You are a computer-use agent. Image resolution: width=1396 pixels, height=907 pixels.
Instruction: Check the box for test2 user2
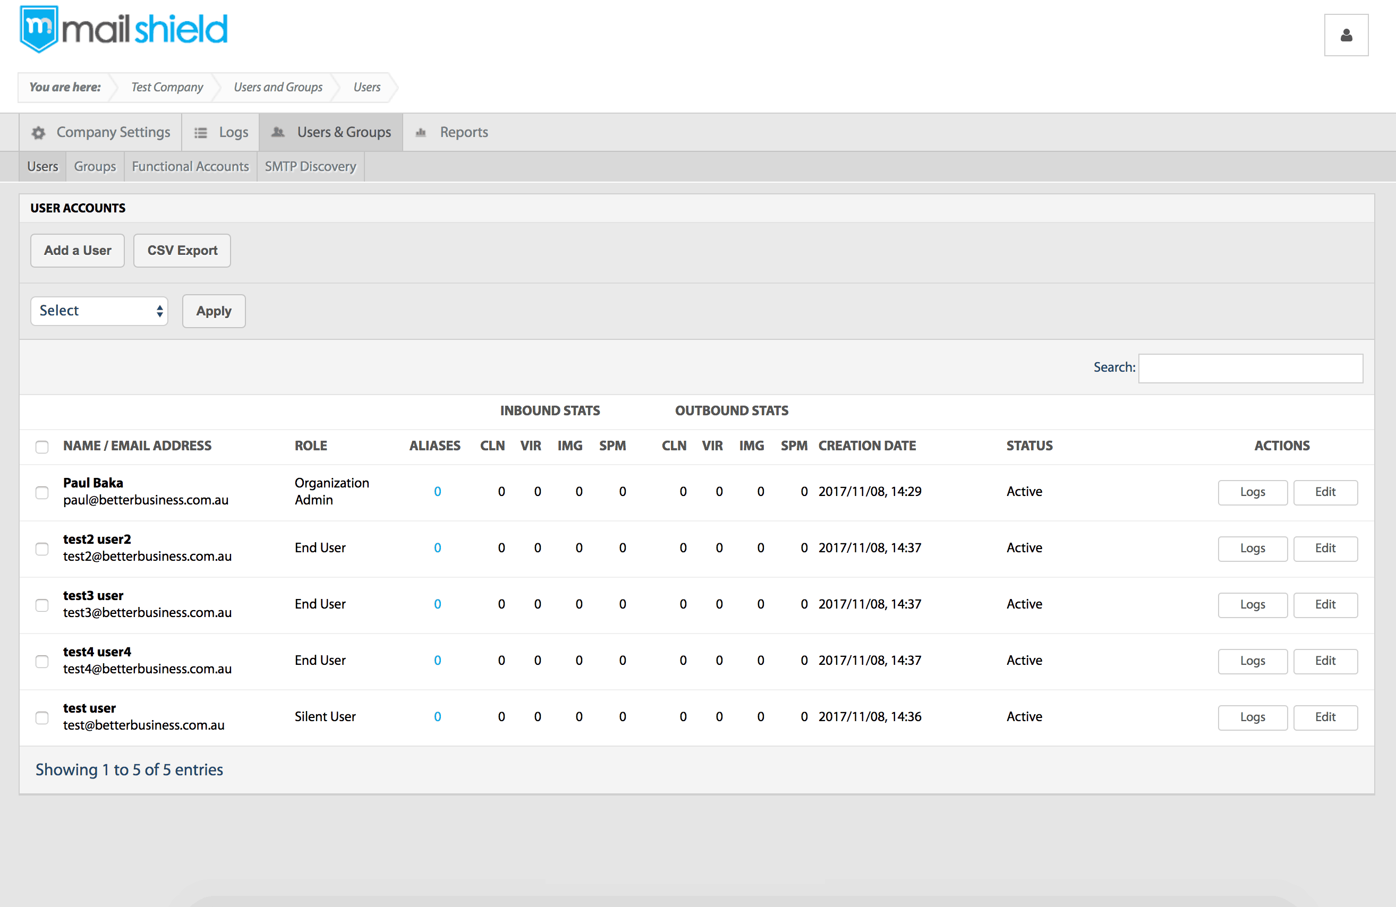click(x=41, y=549)
